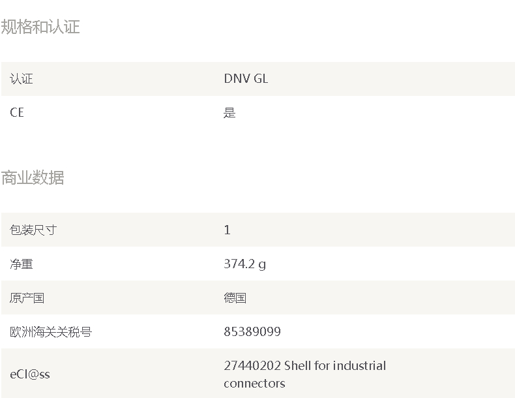Click the 商业数据 section heading
The height and width of the screenshot is (398, 515).
point(33,177)
